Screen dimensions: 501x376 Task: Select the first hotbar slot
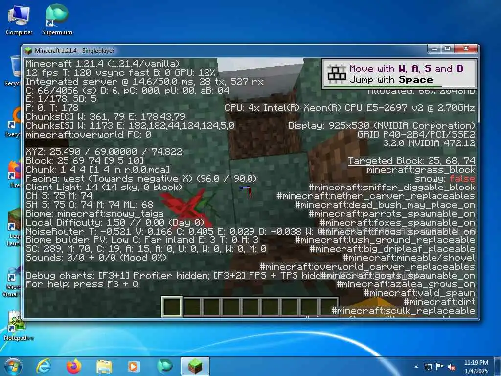(x=172, y=307)
